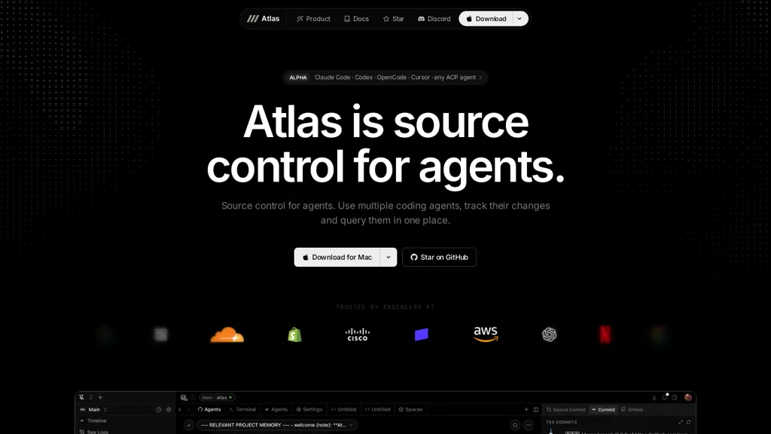Open the Discord nav link

coord(434,19)
